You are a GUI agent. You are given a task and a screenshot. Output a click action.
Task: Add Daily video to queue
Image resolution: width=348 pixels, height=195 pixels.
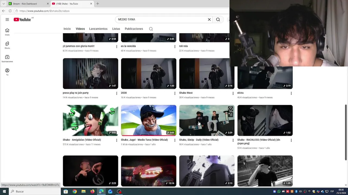tap(230, 115)
